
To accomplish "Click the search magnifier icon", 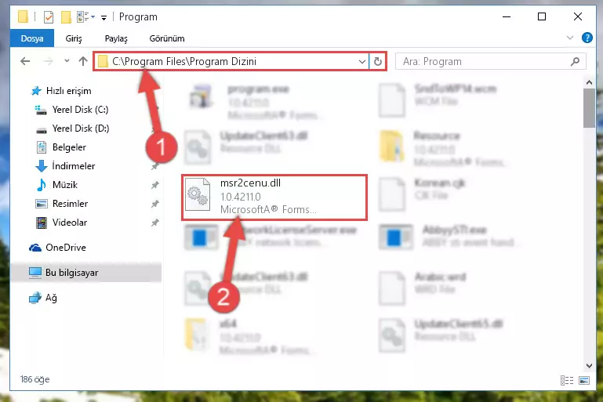I will point(576,61).
